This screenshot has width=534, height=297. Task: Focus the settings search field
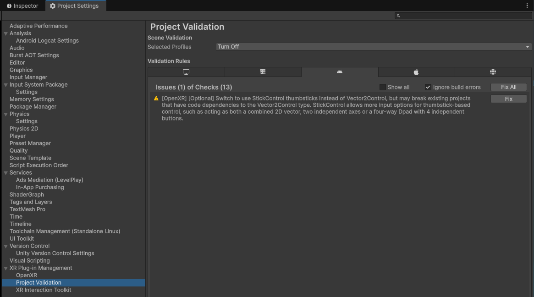(463, 16)
